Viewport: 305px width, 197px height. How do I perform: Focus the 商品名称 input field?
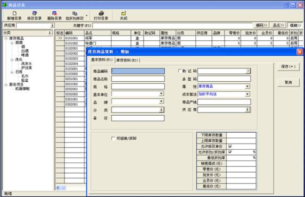point(138,79)
